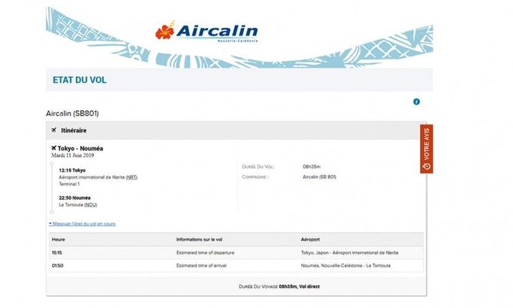Click 22:50 Nouméa arrival time

pos(75,198)
